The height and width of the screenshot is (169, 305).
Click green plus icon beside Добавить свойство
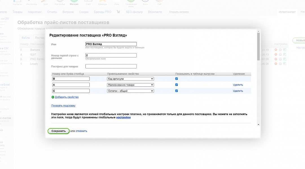pyautogui.click(x=53, y=97)
